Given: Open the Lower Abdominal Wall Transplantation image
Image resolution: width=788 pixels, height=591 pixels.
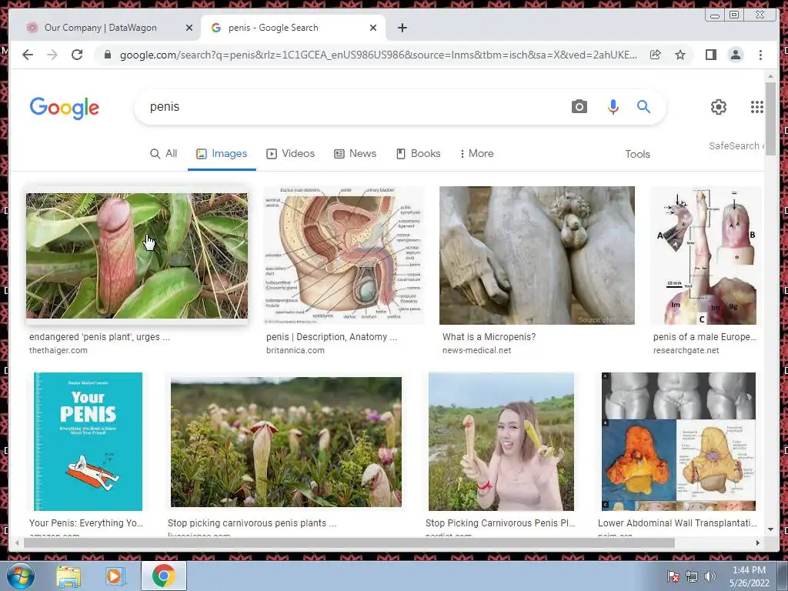Looking at the screenshot, I should (679, 441).
